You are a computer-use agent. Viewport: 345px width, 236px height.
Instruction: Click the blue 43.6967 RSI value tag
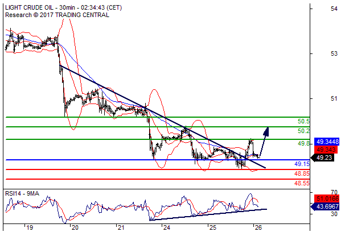coord(325,207)
